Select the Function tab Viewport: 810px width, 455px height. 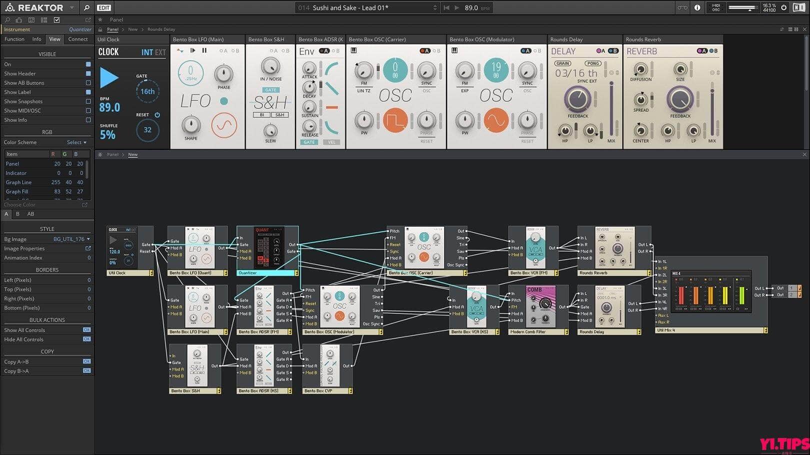pos(14,39)
